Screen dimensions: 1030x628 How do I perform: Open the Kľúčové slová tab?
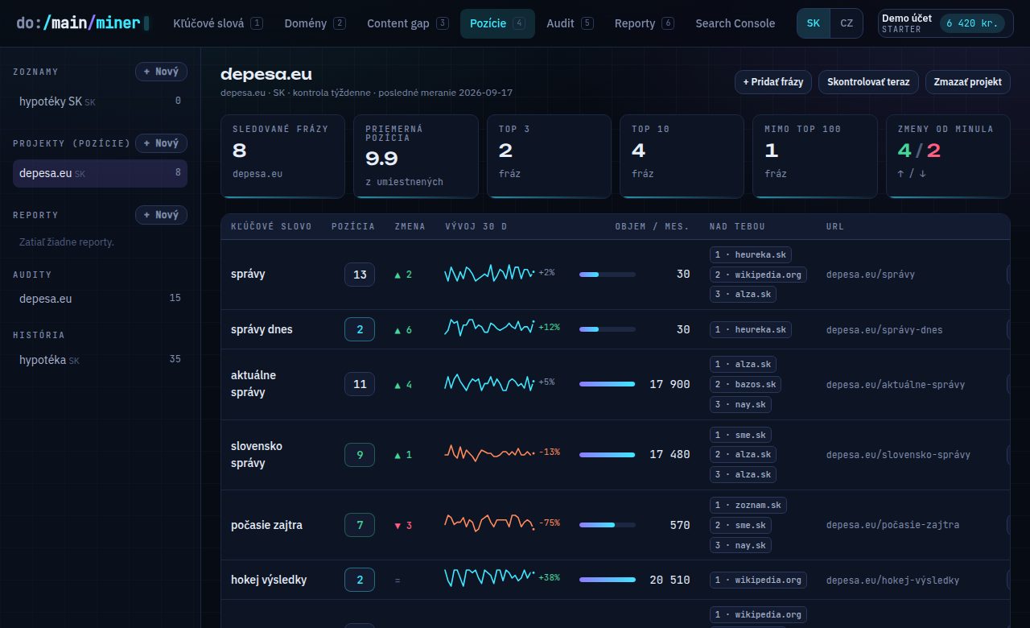point(217,23)
